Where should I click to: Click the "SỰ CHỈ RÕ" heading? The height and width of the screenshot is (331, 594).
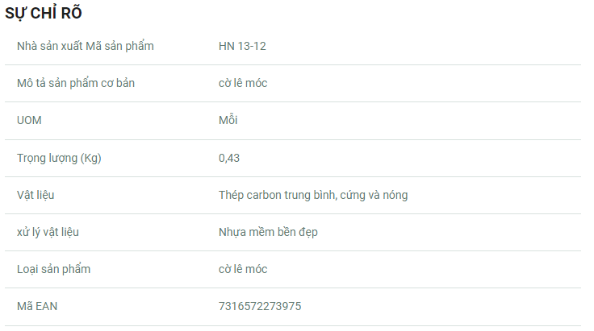tap(44, 14)
